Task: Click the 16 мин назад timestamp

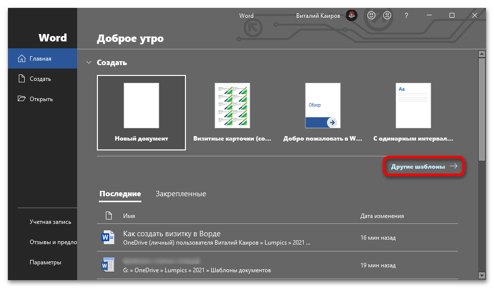Action: click(378, 238)
